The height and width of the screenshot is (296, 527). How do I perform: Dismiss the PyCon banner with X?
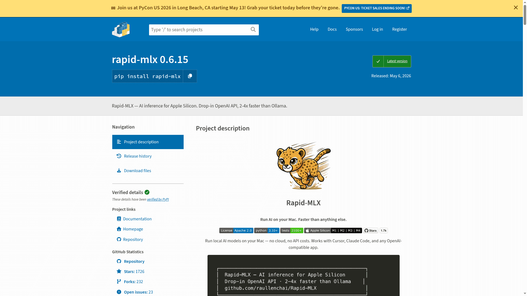click(x=516, y=8)
